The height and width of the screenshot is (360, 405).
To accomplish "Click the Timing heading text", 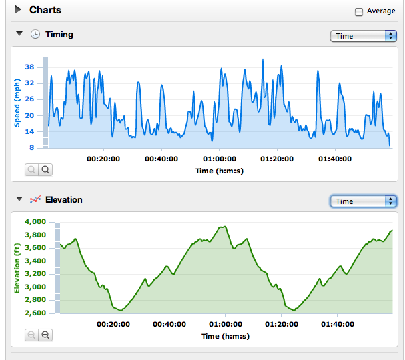I will point(59,34).
